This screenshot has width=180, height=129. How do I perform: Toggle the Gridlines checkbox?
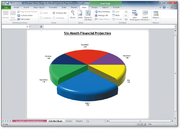41,18
